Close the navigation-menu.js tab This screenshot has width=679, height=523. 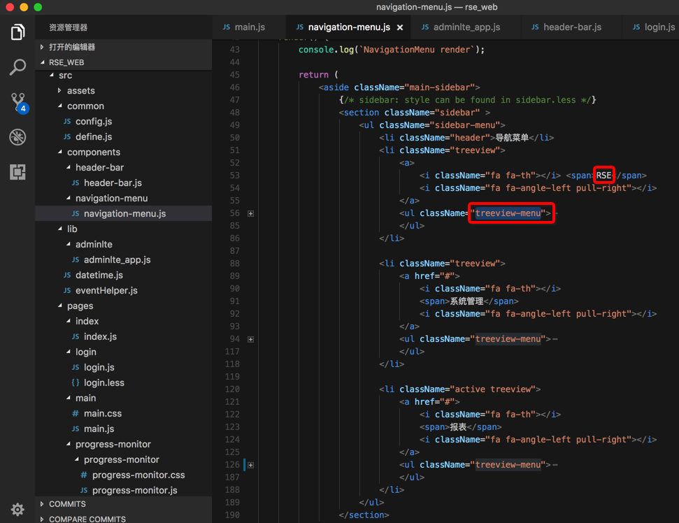400,27
